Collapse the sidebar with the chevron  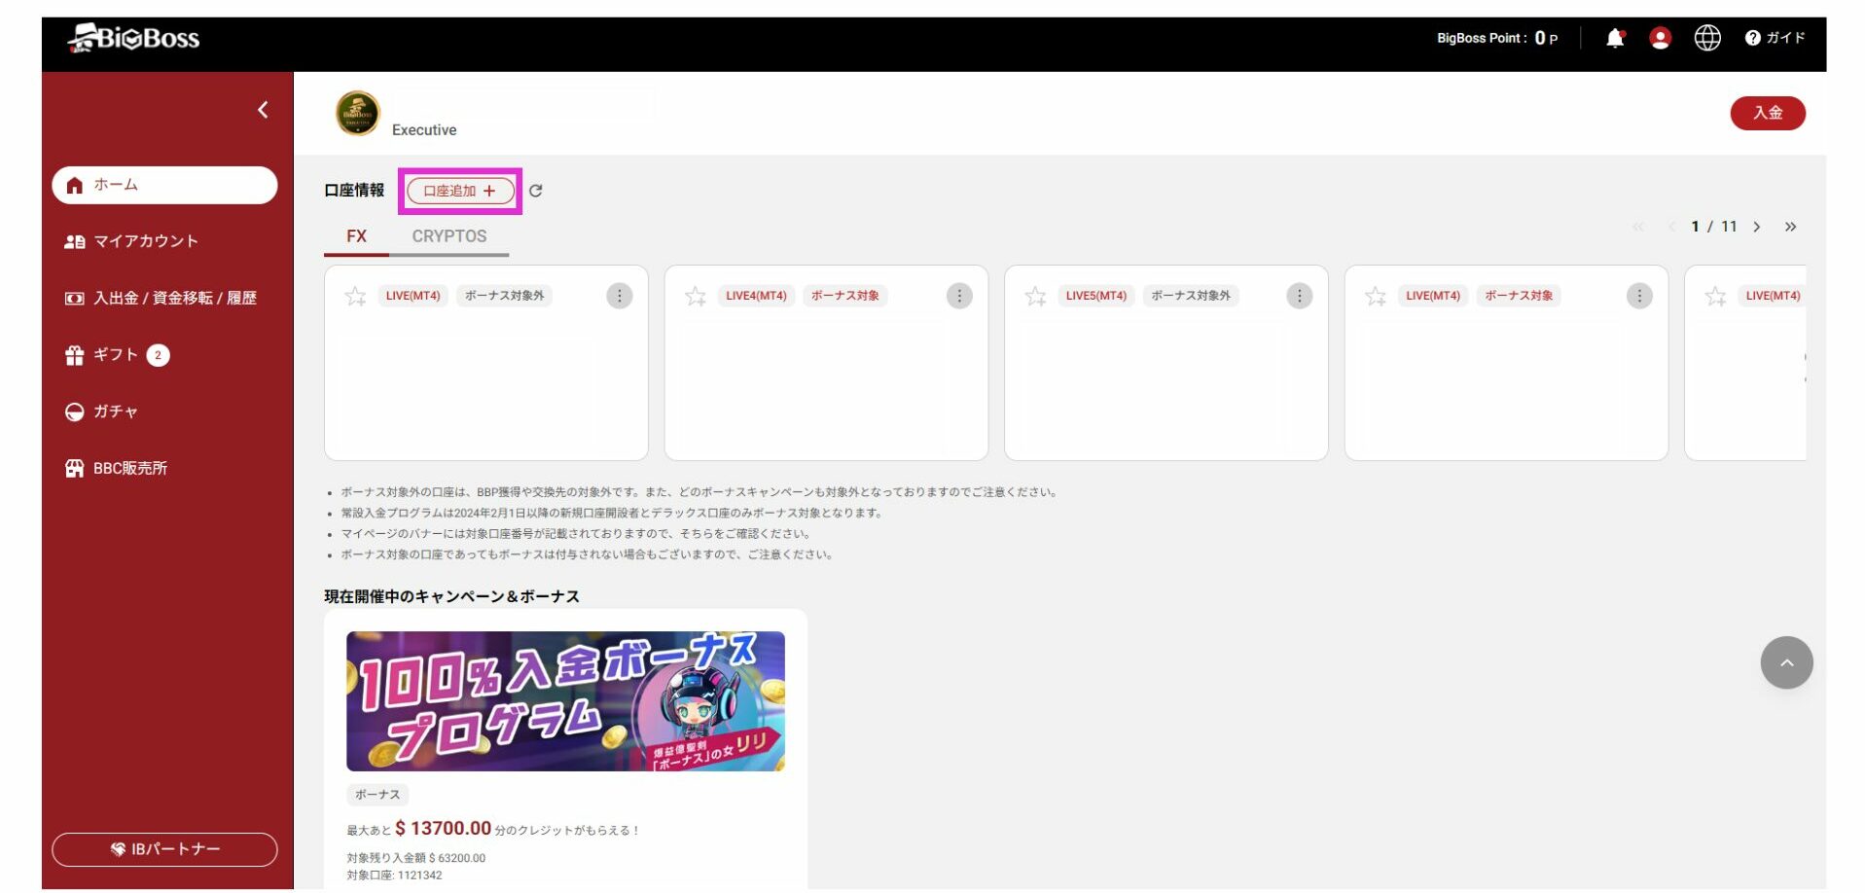pos(261,110)
